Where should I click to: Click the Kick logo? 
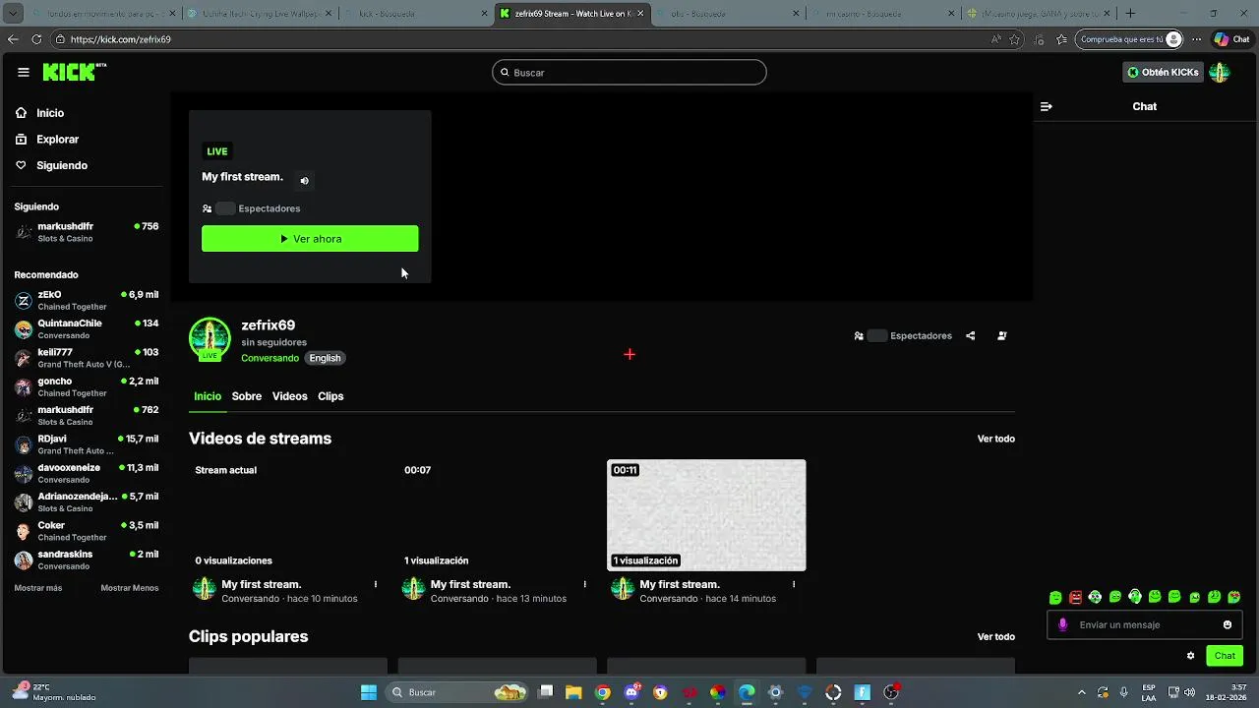point(74,72)
